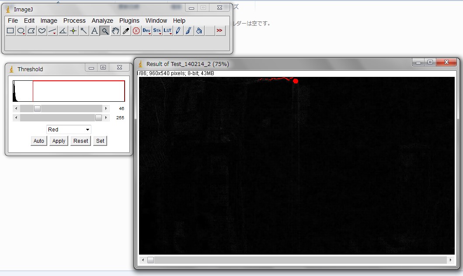Select the Color picker eyedropper tool
The height and width of the screenshot is (276, 463).
coord(126,31)
